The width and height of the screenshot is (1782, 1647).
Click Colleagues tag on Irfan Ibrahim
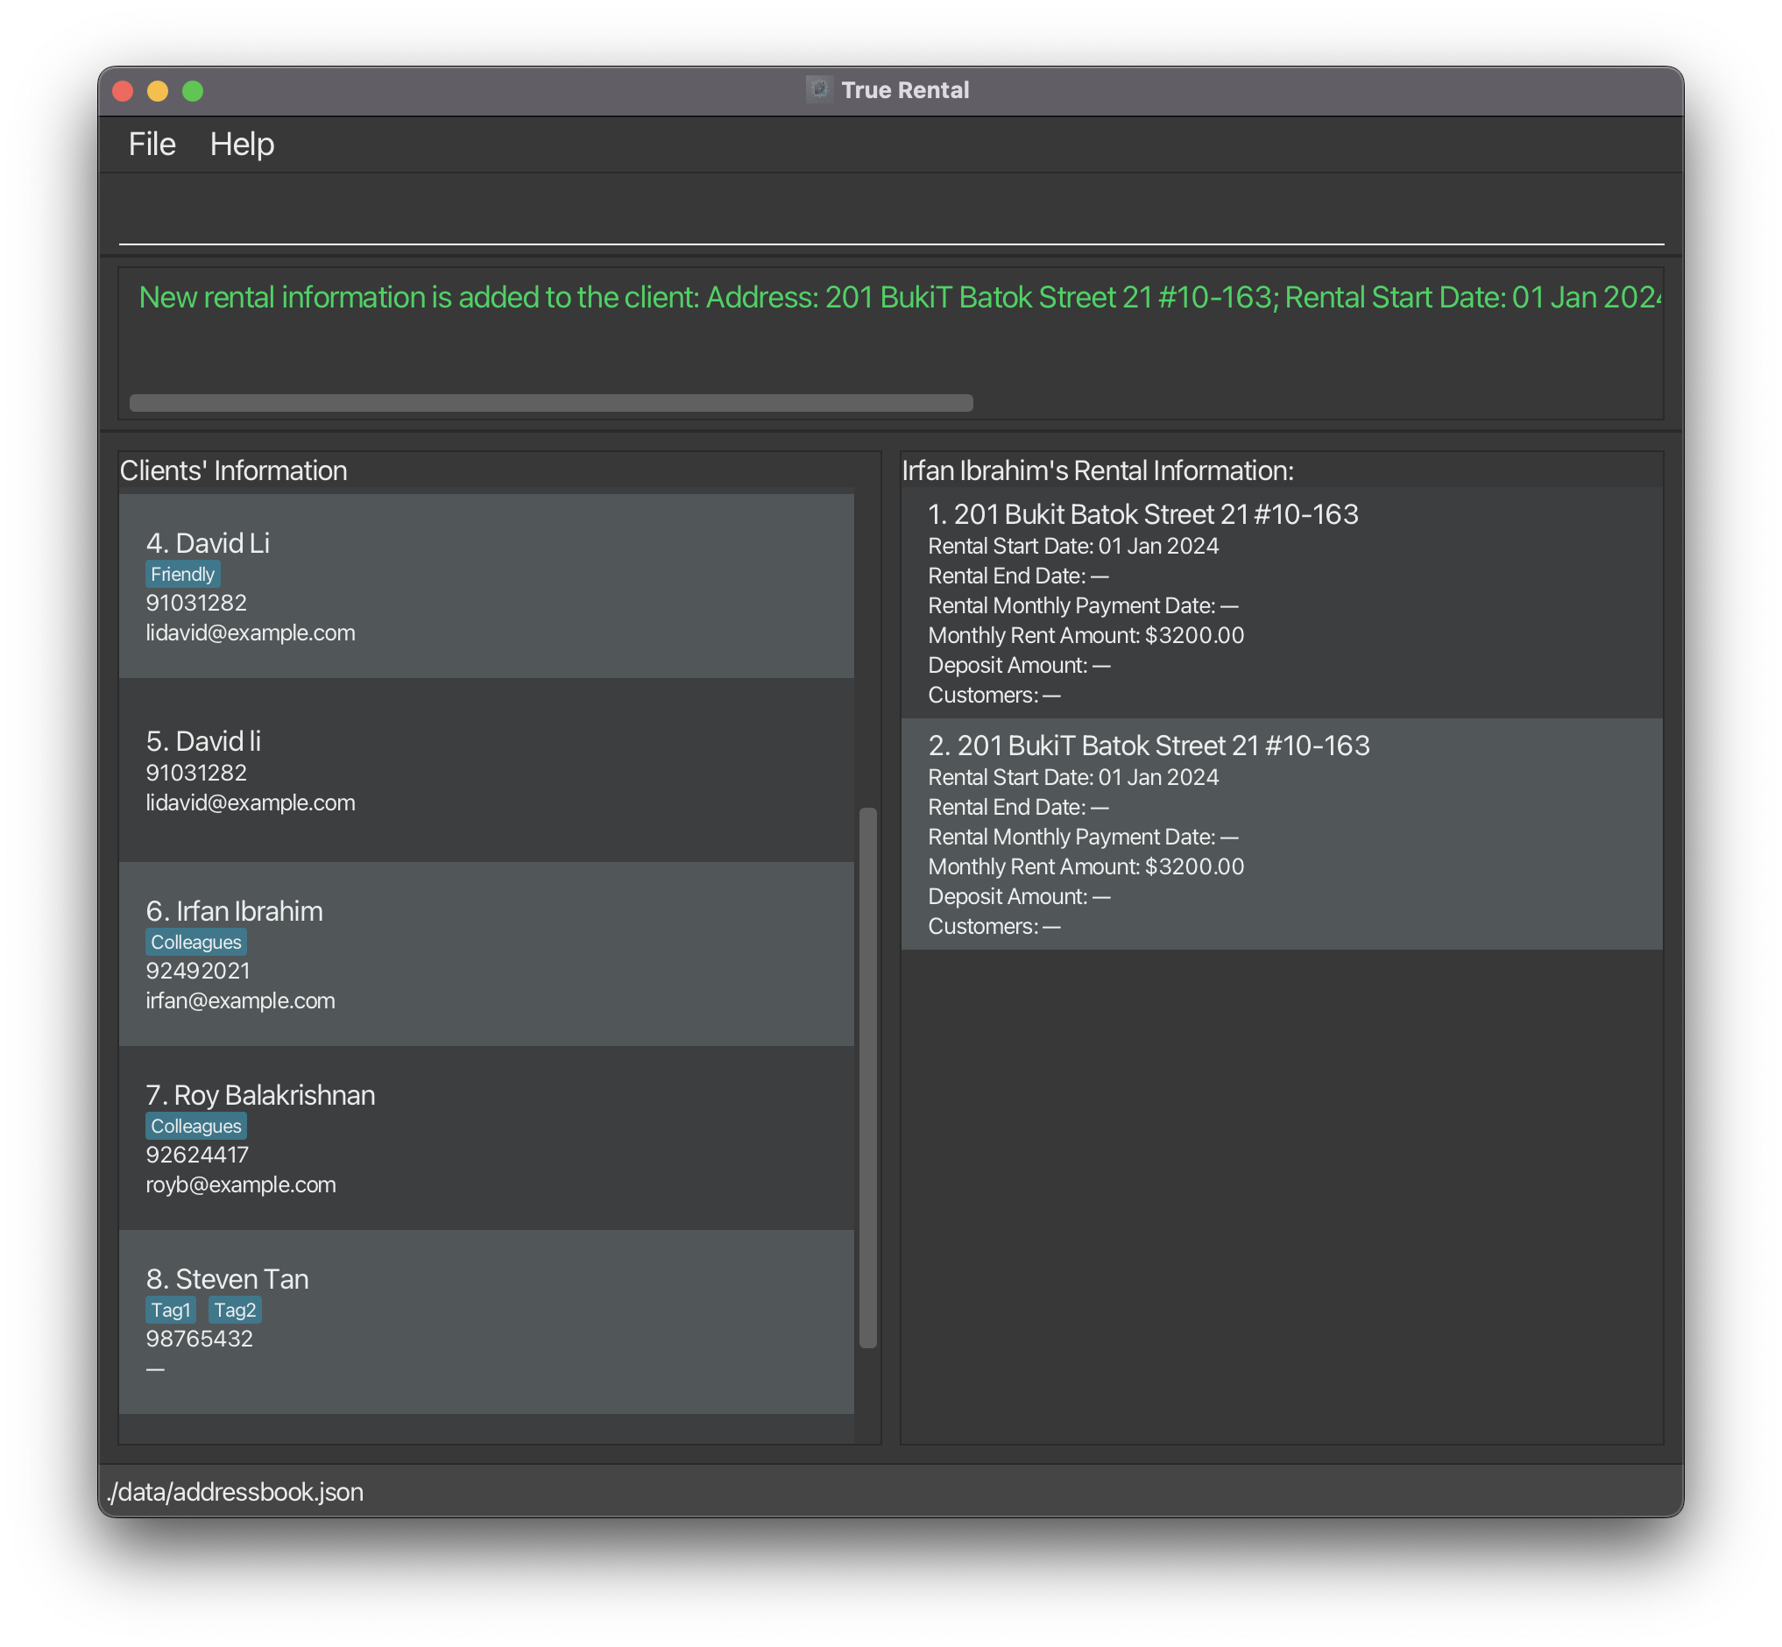coord(195,943)
